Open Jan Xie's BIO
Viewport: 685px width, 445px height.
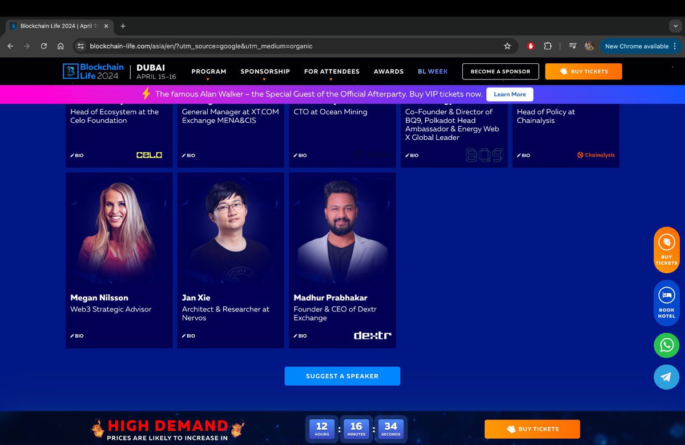point(188,336)
